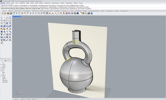This screenshot has height=100, width=166.
Task: Switch to the Curvas toolbar tab
Action: click(x=72, y=11)
